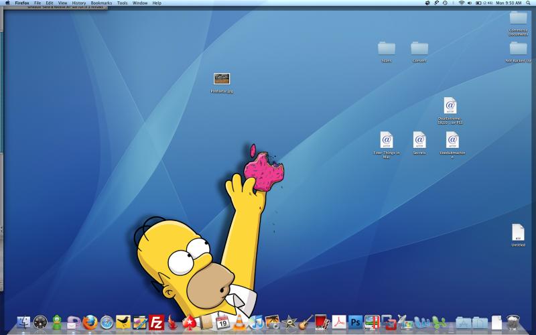
Task: Launch iPhoto from the dock
Action: point(273,322)
